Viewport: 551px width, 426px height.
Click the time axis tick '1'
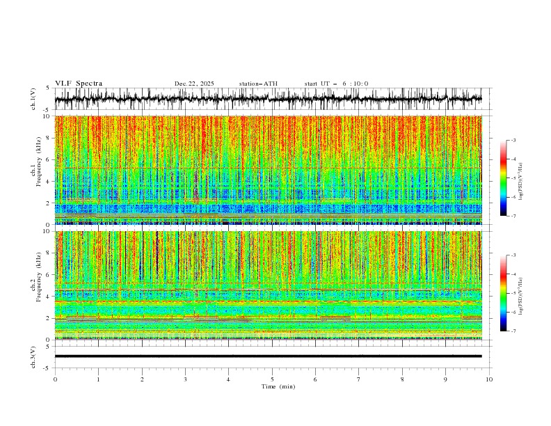tap(98, 379)
